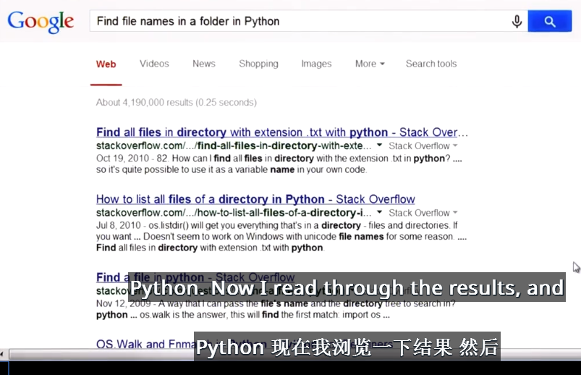
Task: Click the first result's stackoverflow.com URL text
Action: [x=234, y=146]
